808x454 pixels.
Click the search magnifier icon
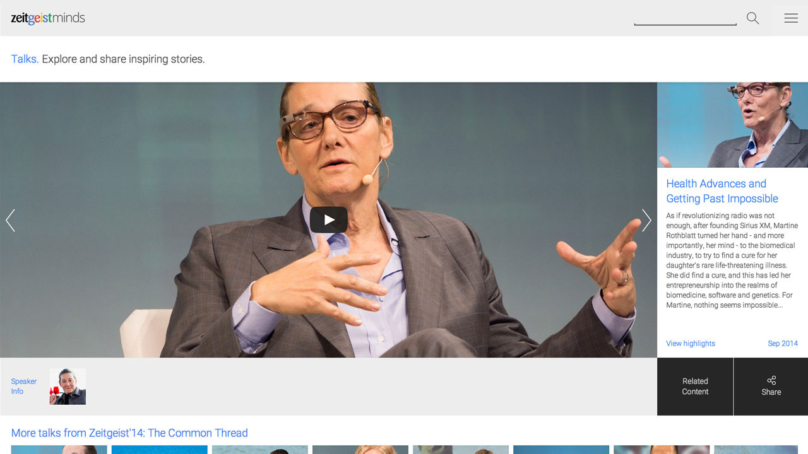click(752, 18)
